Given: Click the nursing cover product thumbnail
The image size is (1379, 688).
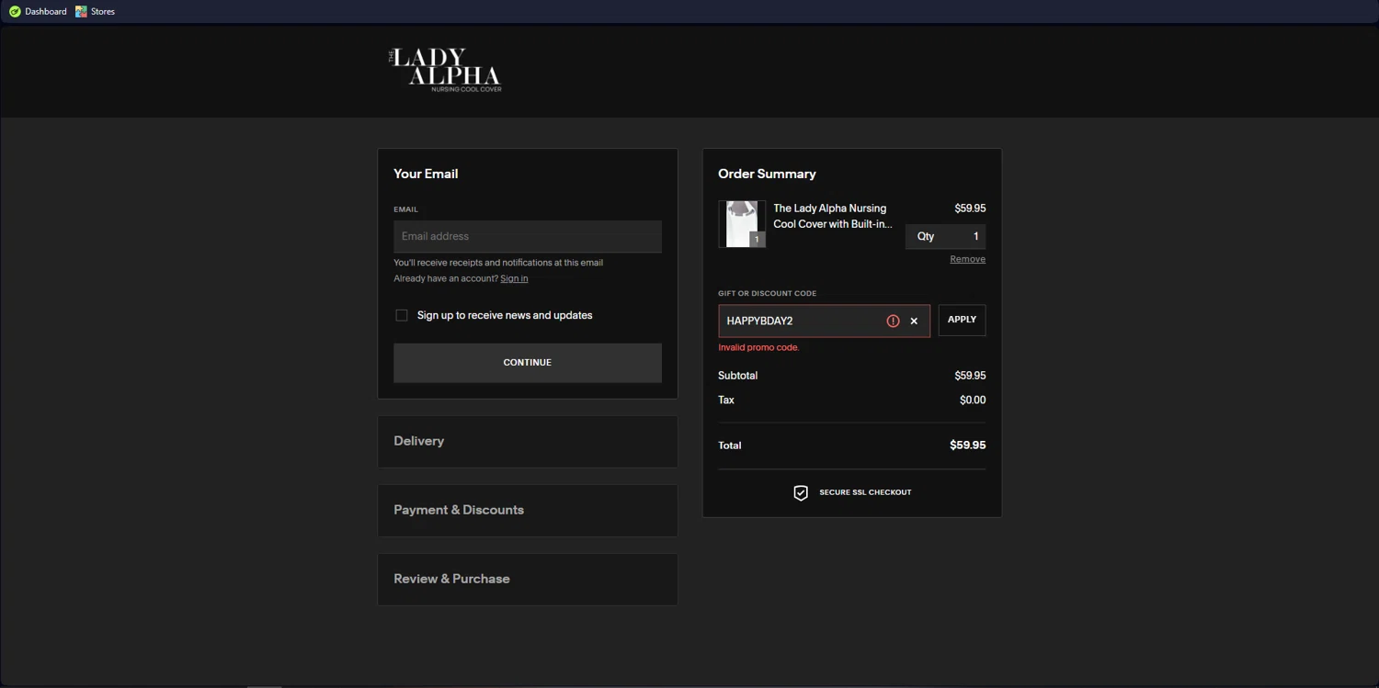Looking at the screenshot, I should click(742, 224).
